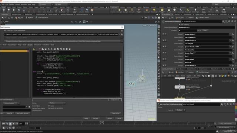Open the File menu

point(3,4)
